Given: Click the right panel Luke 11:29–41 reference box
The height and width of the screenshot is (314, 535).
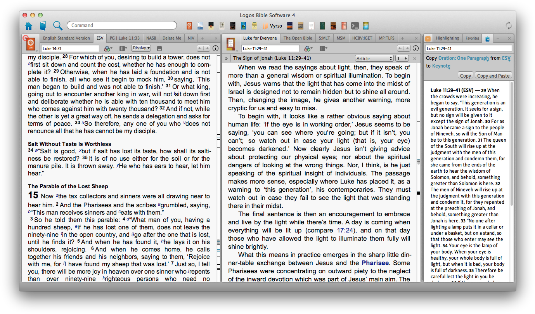Looking at the screenshot, I should pos(469,49).
